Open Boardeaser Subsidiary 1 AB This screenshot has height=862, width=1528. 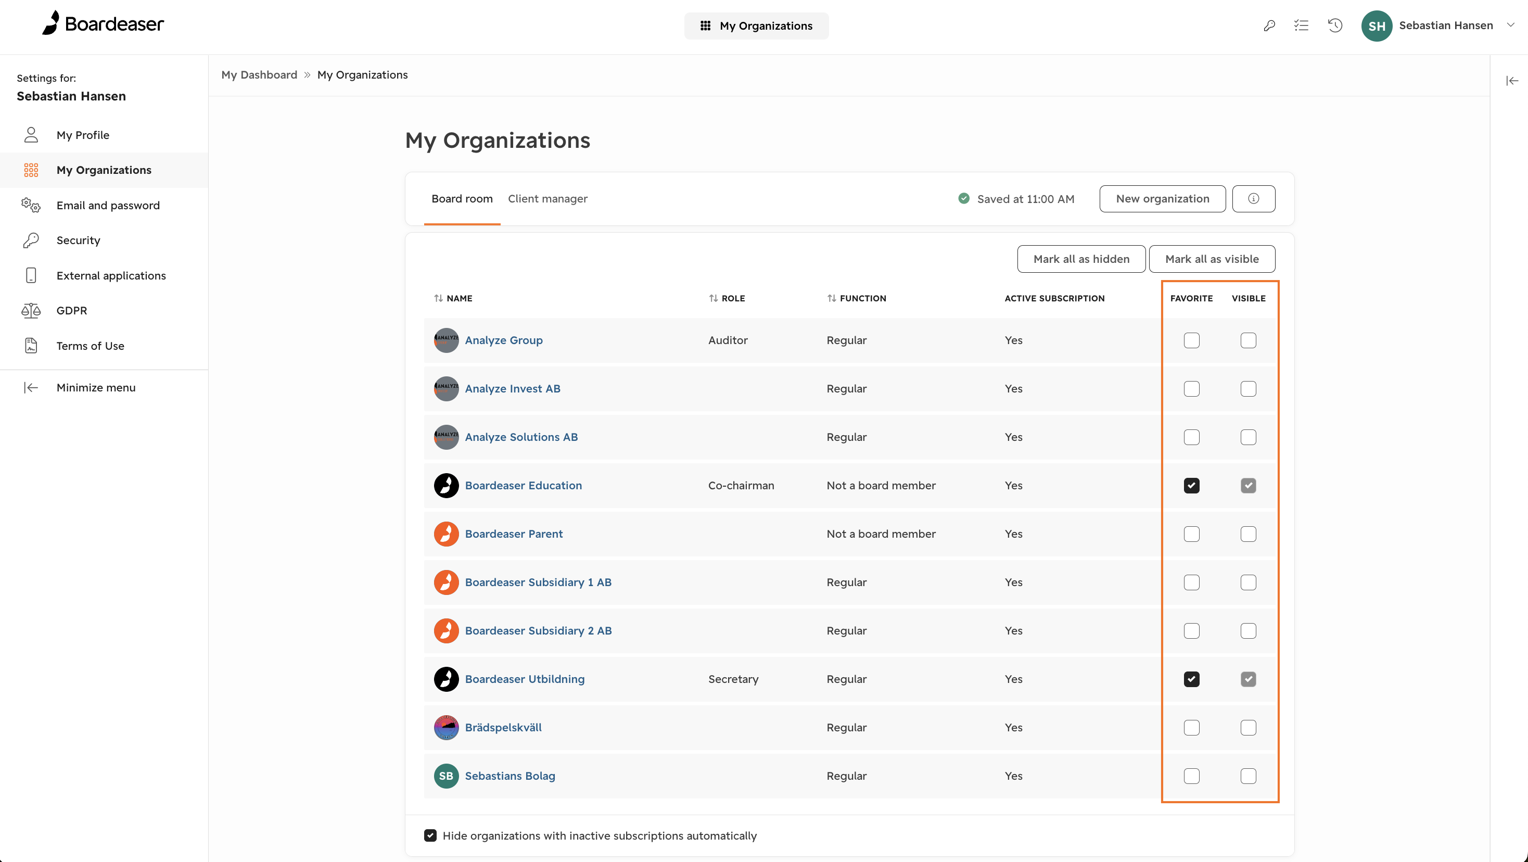[538, 582]
